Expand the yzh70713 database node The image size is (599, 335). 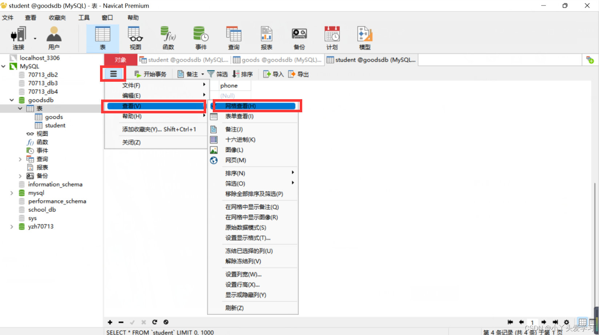tap(12, 227)
